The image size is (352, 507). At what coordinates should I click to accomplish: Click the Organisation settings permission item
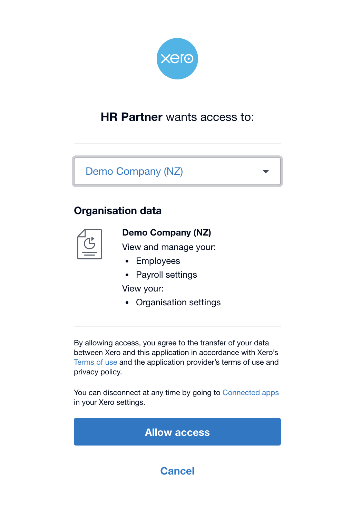(x=178, y=302)
